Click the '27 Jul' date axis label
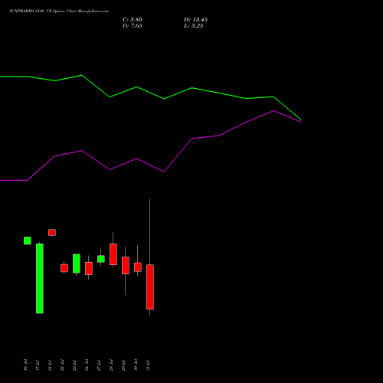This screenshot has width=383, height=383. 99,365
